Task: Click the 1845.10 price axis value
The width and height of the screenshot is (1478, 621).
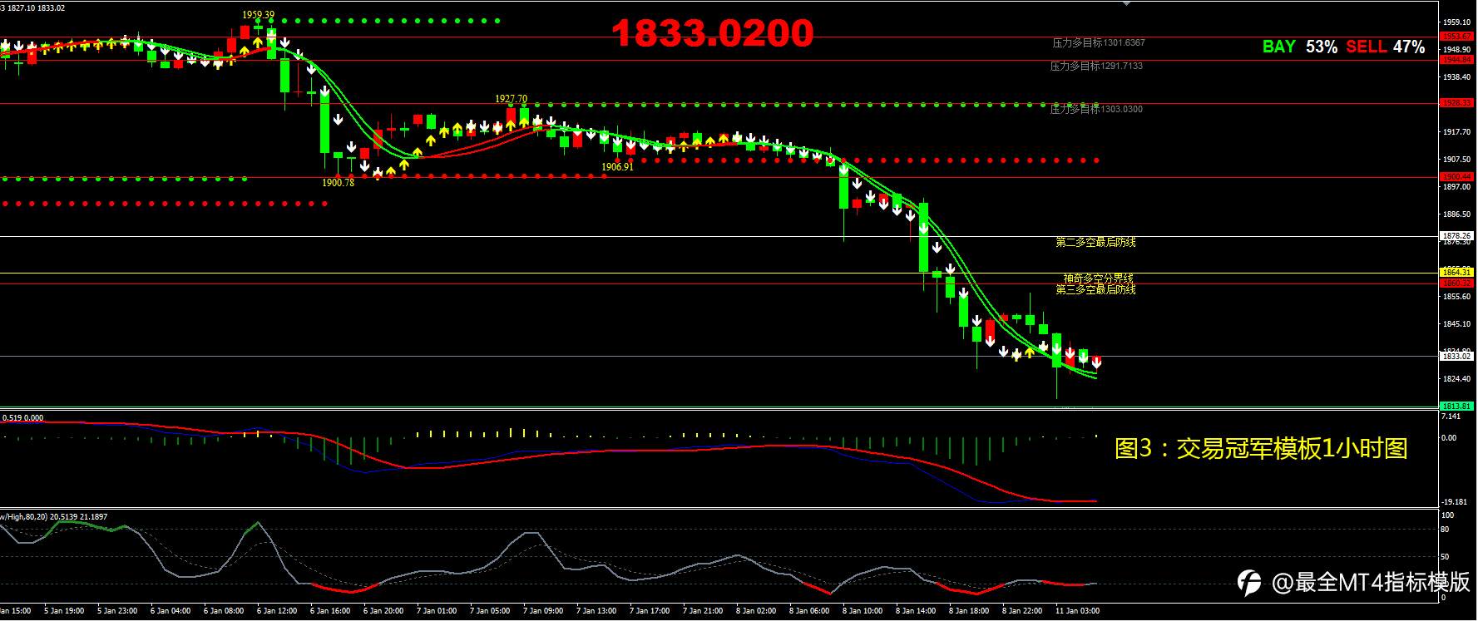Action: click(1457, 324)
